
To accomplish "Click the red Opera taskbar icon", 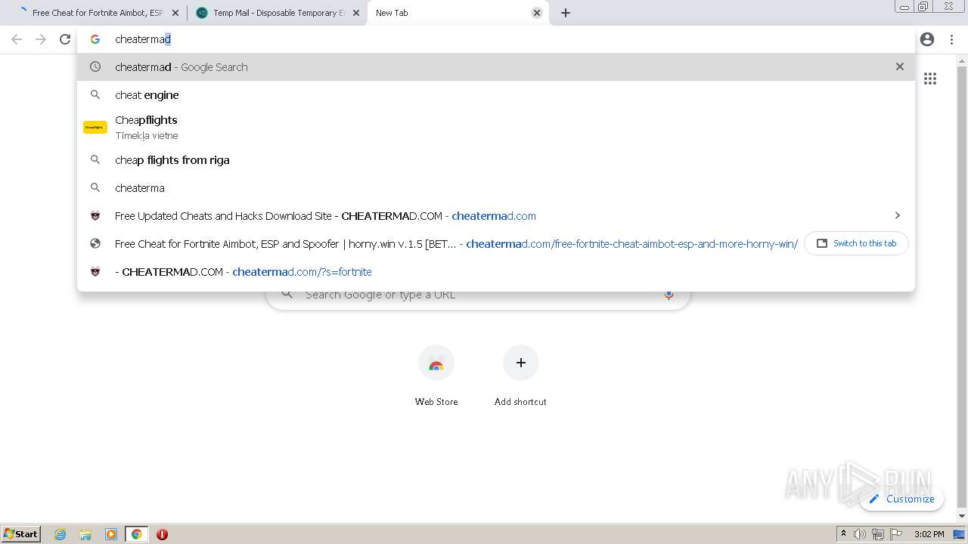I will point(162,534).
